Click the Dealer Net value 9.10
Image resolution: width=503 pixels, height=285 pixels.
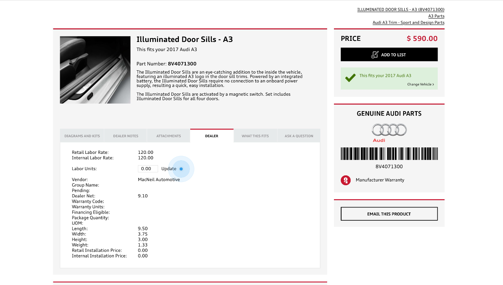pos(143,196)
